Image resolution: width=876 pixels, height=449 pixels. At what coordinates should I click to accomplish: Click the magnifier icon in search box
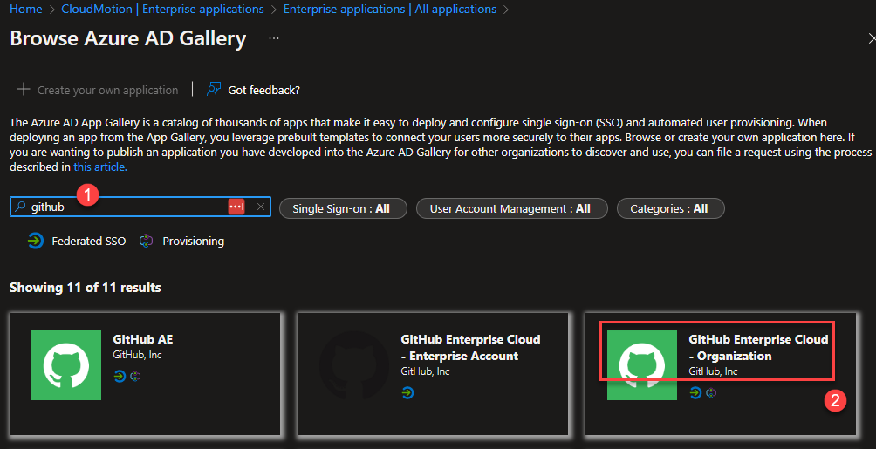click(x=20, y=207)
